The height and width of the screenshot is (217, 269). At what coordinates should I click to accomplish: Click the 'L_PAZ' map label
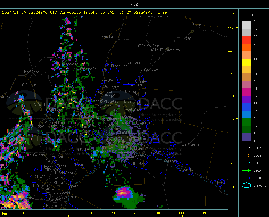(221, 183)
